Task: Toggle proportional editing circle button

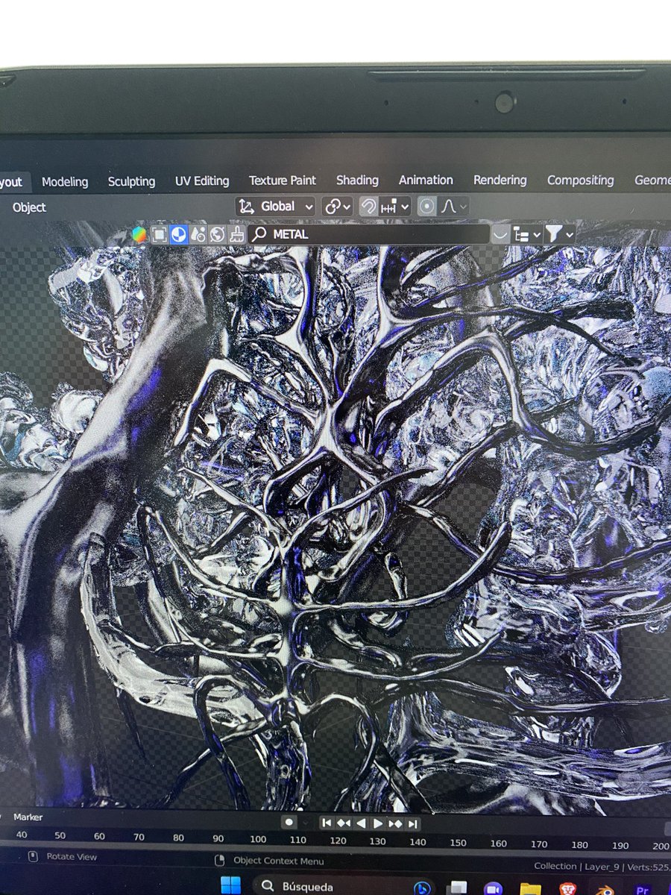Action: (x=426, y=207)
